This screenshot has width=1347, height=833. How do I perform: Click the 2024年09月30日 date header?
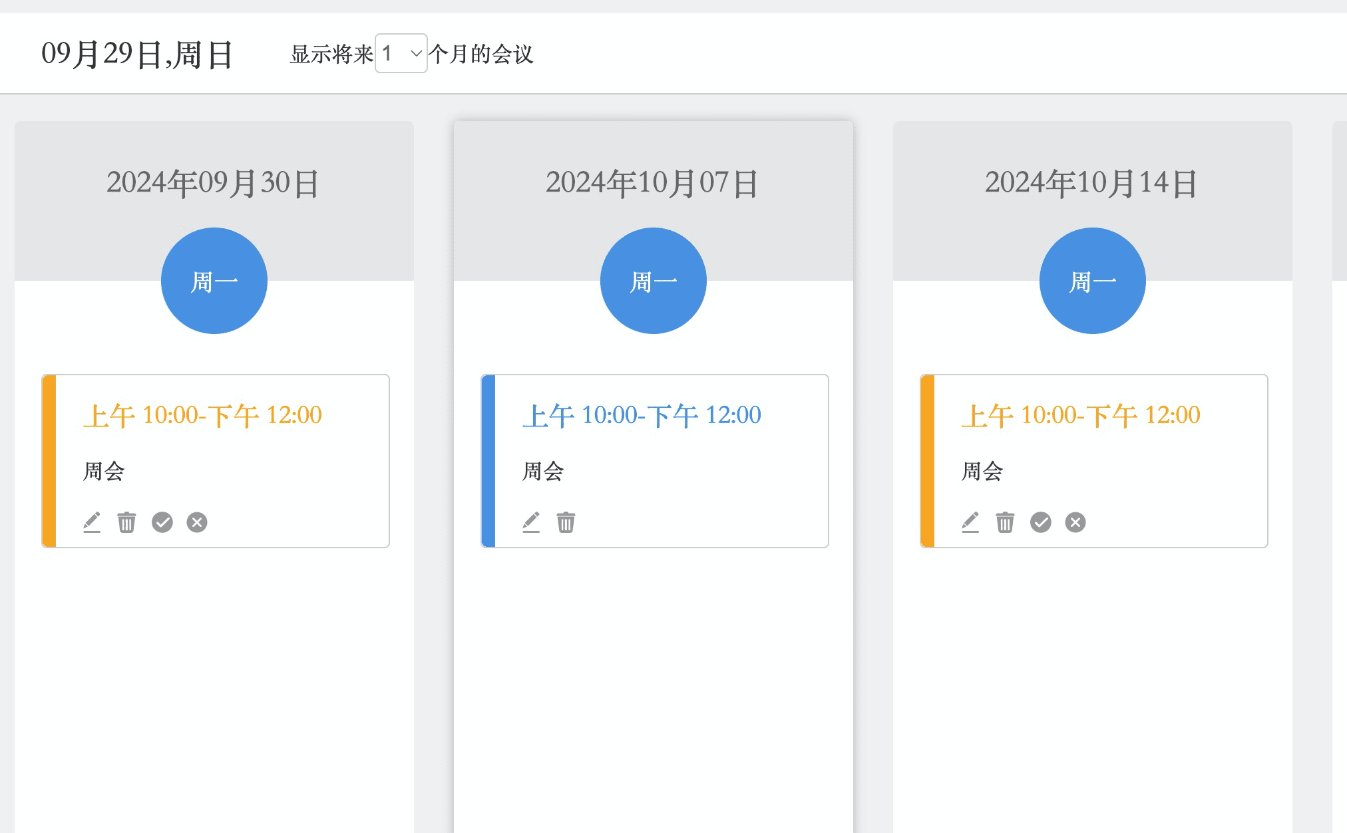[x=213, y=183]
